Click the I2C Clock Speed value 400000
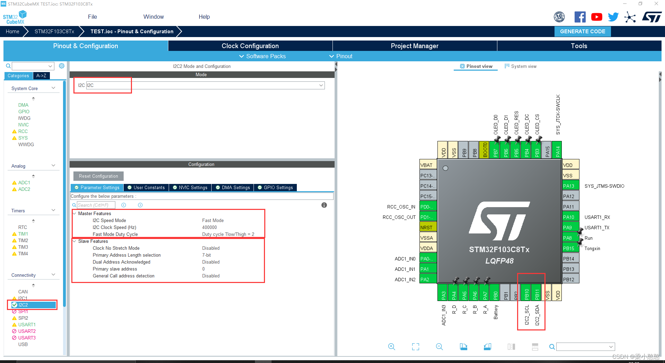 pyautogui.click(x=210, y=227)
